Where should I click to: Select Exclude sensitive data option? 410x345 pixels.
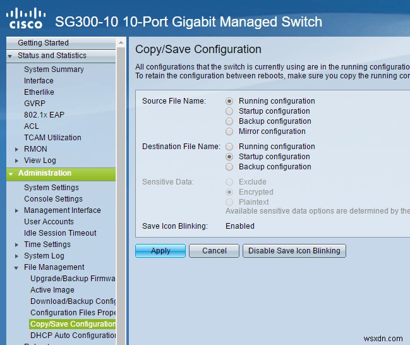229,182
